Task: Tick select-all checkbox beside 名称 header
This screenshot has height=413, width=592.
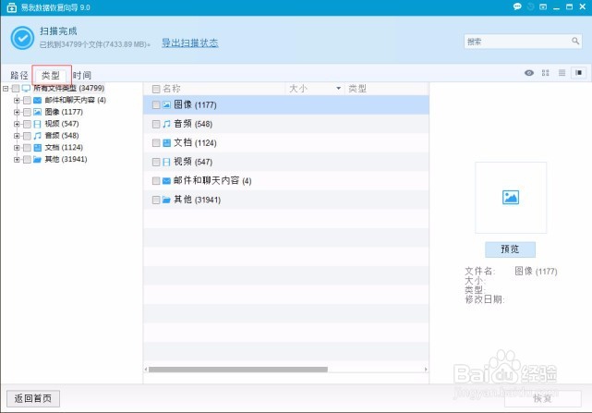Action: coord(156,89)
